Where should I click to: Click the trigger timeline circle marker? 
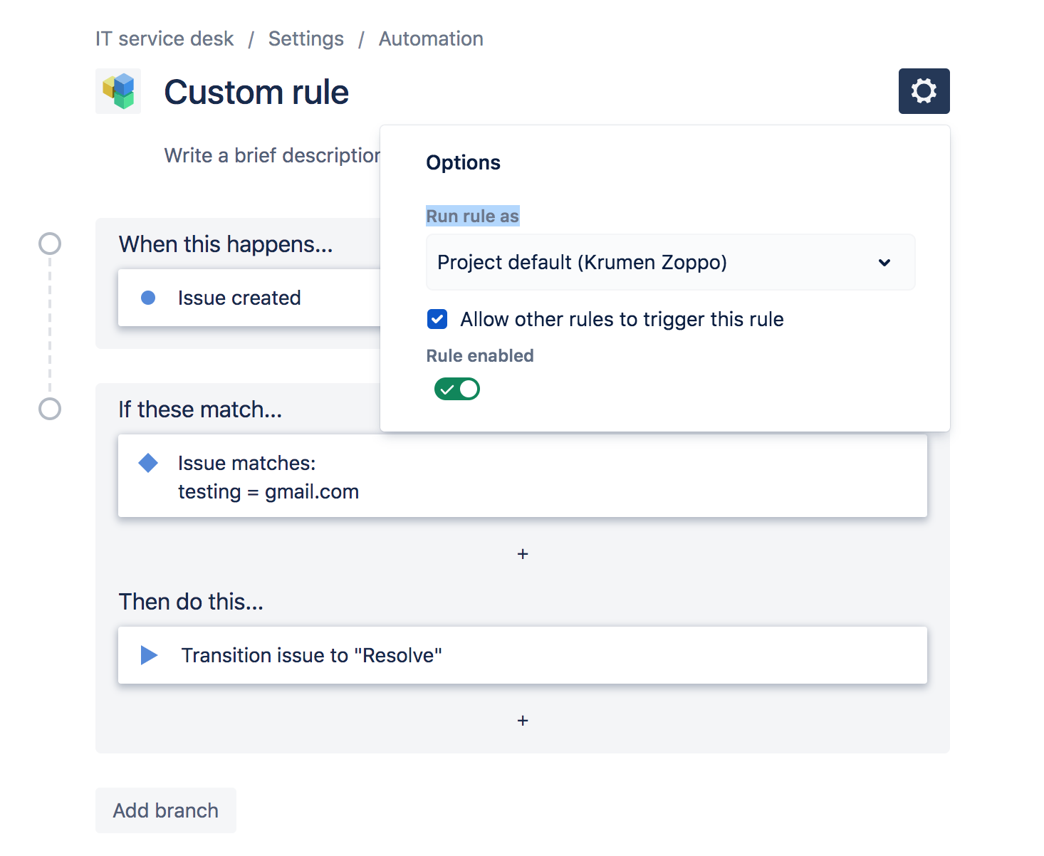pyautogui.click(x=49, y=244)
